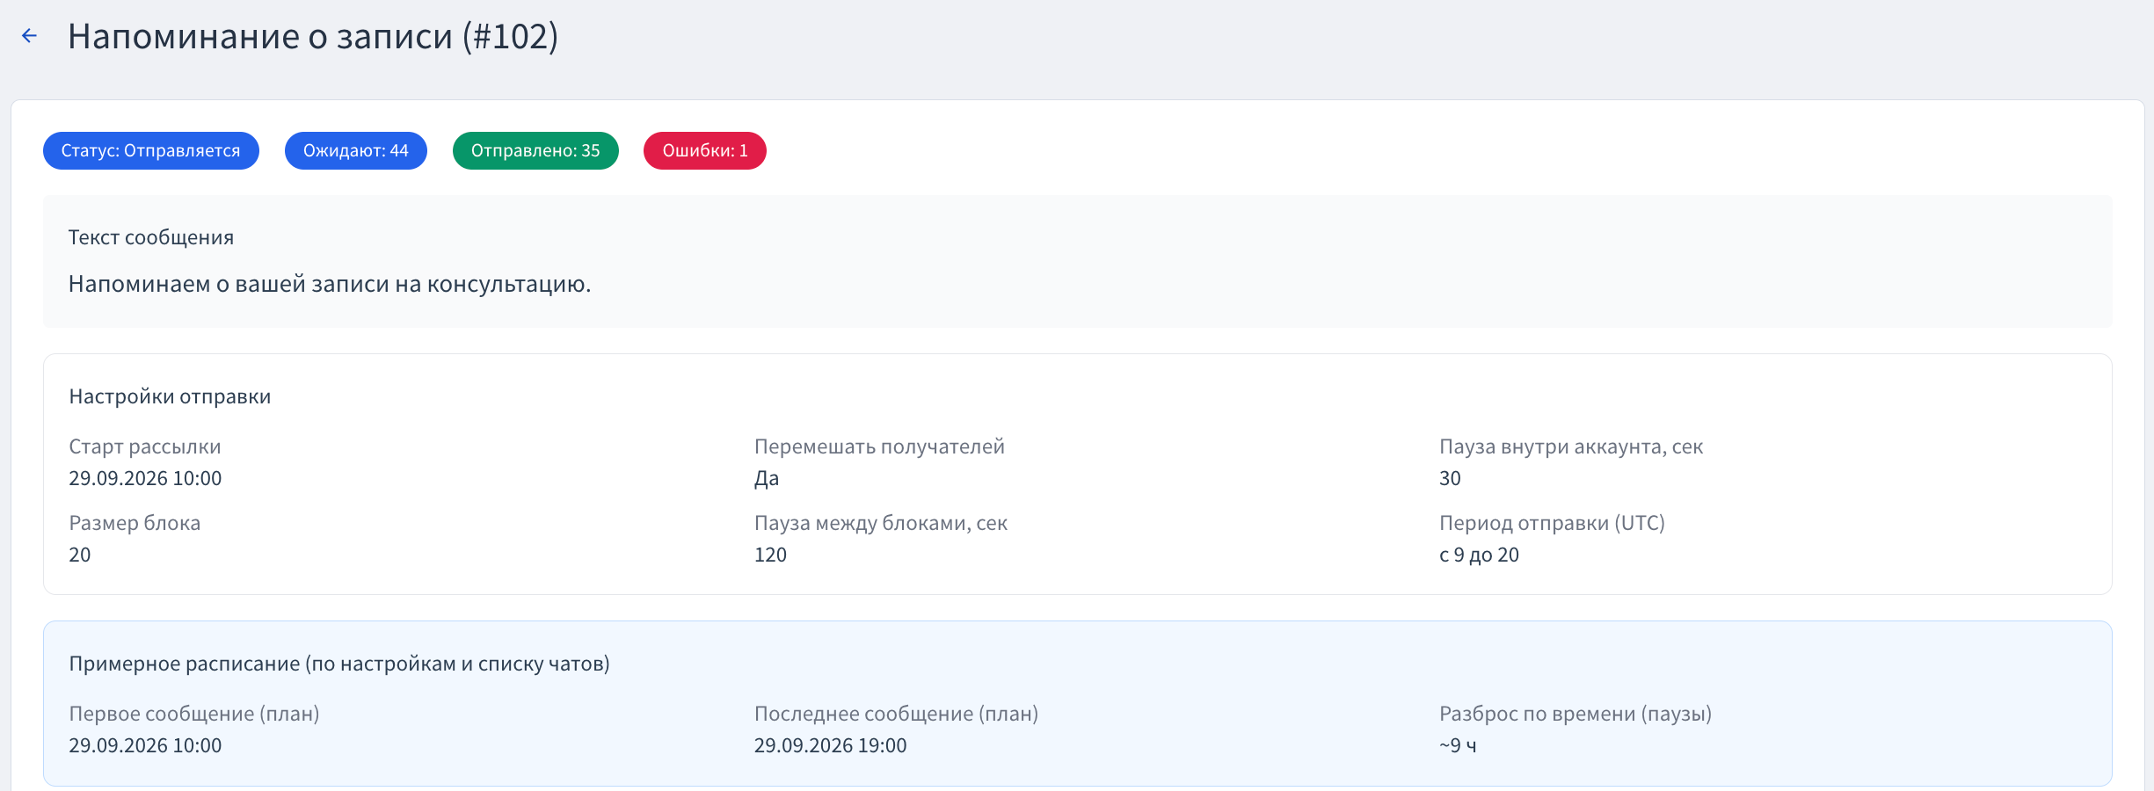Click the back arrow icon
2154x791 pixels.
tap(29, 36)
